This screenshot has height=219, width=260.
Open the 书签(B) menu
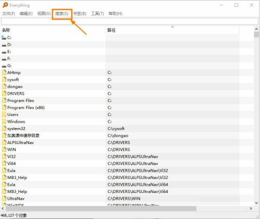coord(80,14)
